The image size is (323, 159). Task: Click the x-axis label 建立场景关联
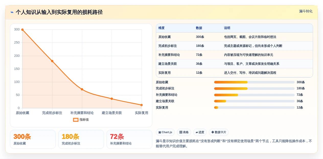pyautogui.click(x=112, y=113)
